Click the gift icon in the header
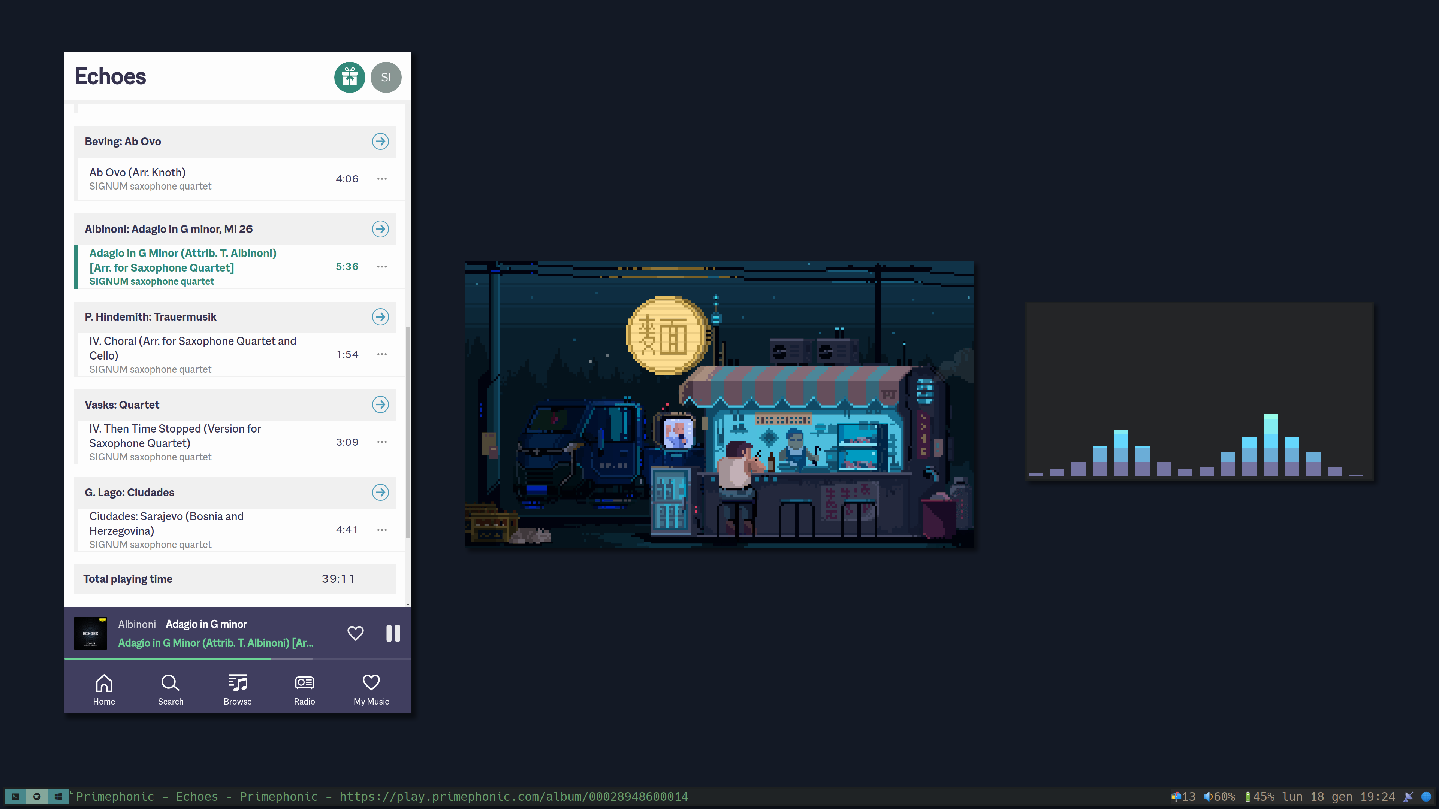 (x=350, y=77)
